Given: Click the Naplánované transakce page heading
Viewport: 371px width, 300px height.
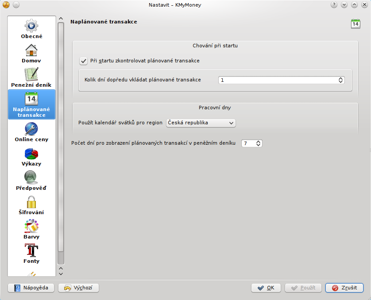Looking at the screenshot, I should point(104,22).
